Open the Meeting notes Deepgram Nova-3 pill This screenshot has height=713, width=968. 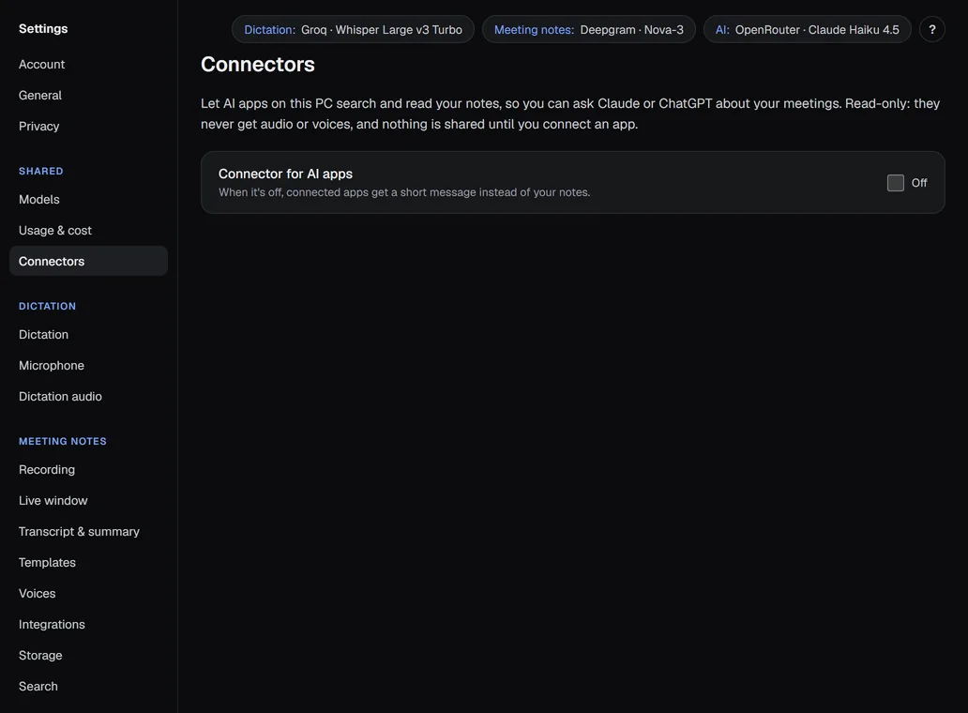click(x=588, y=29)
